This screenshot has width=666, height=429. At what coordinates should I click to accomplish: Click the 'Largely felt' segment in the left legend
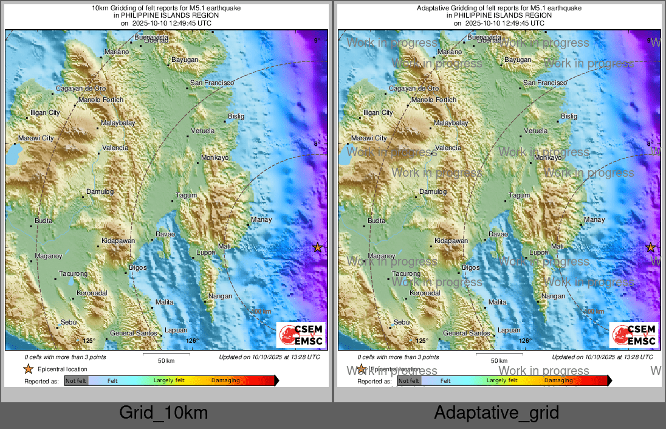coord(170,381)
